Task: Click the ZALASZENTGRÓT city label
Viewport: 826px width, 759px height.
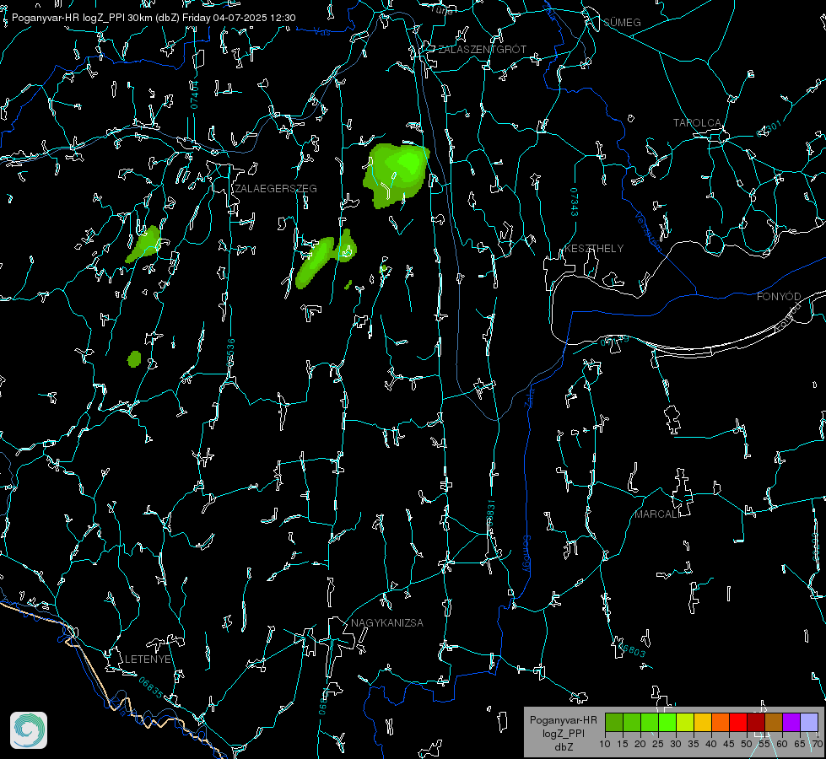Action: pos(482,50)
